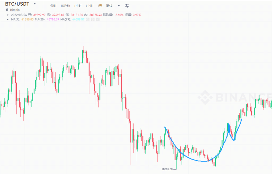The width and height of the screenshot is (272, 174).
Task: Collapse the MA indicator legend row
Action: (x=7, y=20)
